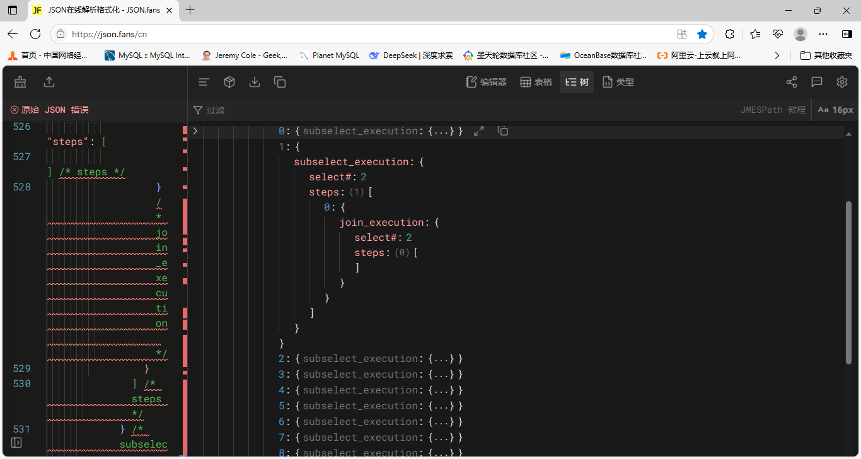Click the tree view vertical scrollbar thumb
Viewport: 861px width, 459px height.
(848, 284)
